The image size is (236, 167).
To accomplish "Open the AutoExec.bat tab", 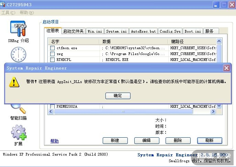I will tap(143, 31).
